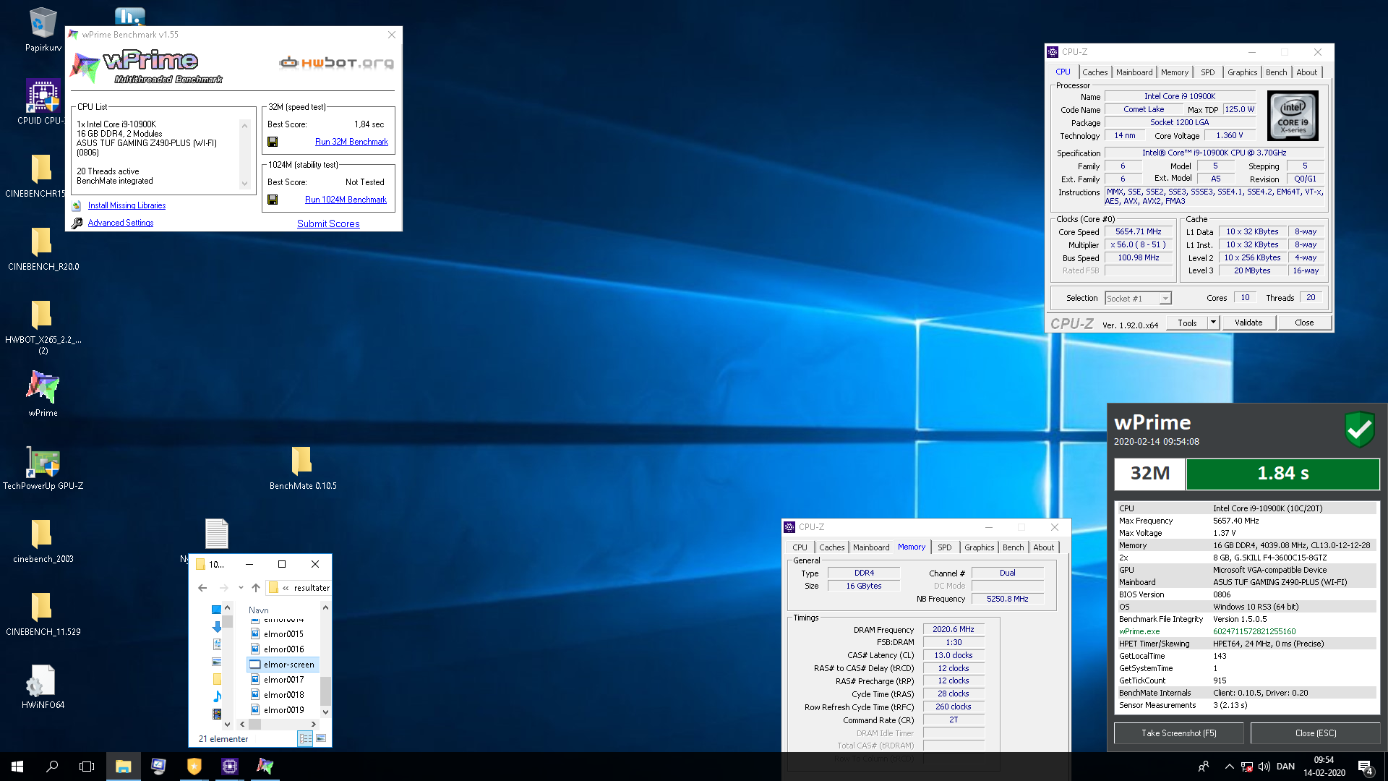Show hidden system tray icons
1388x781 pixels.
[1229, 767]
